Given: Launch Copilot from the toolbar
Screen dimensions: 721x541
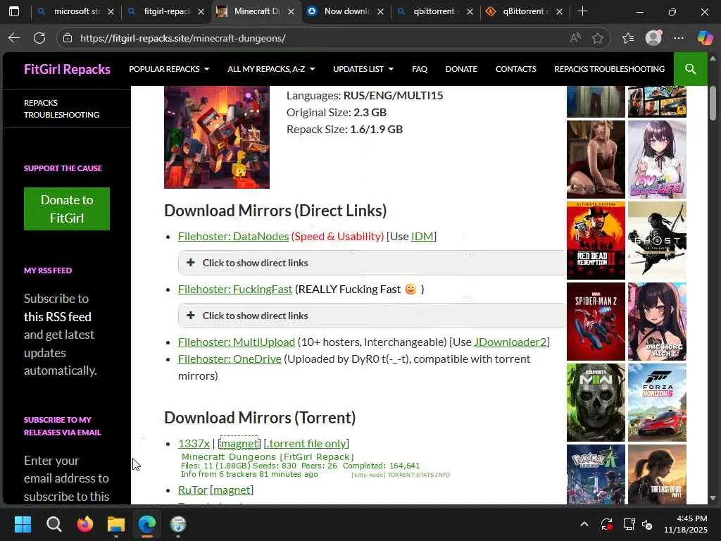Looking at the screenshot, I should (704, 38).
